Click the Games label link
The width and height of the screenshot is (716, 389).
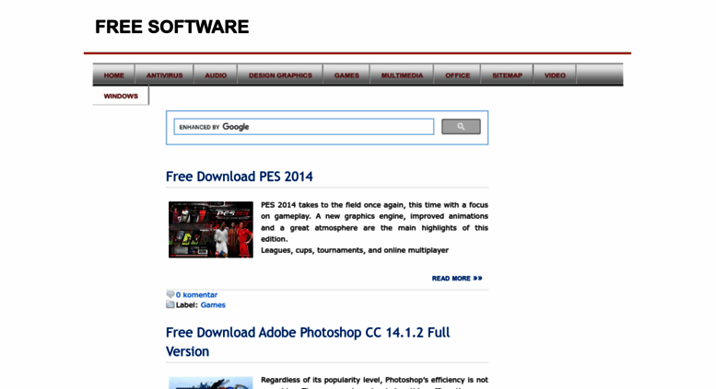pos(213,304)
